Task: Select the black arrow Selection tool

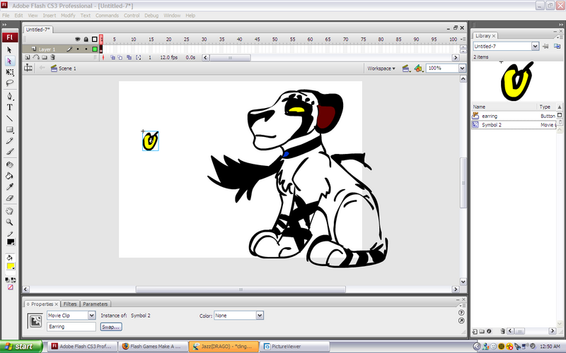Action: point(9,50)
